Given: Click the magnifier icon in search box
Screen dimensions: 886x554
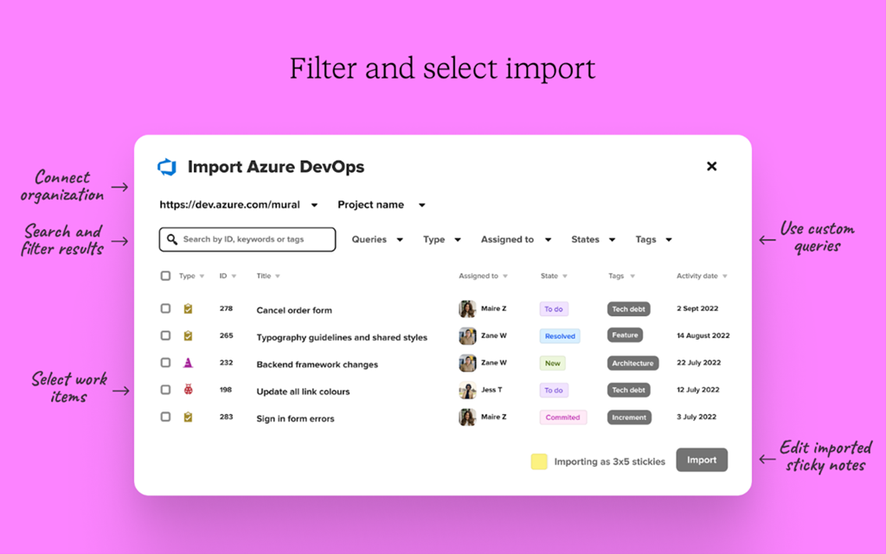Looking at the screenshot, I should tap(172, 239).
